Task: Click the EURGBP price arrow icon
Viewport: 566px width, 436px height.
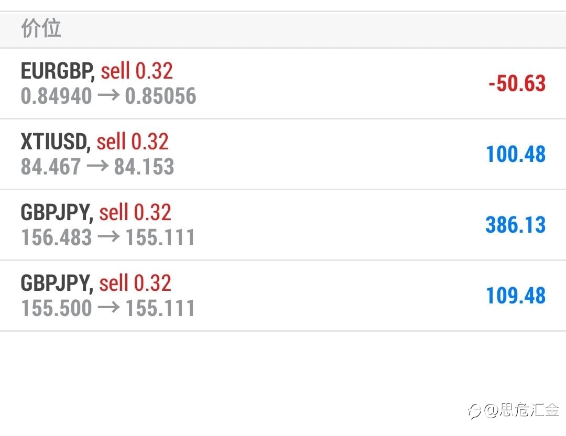Action: point(108,95)
